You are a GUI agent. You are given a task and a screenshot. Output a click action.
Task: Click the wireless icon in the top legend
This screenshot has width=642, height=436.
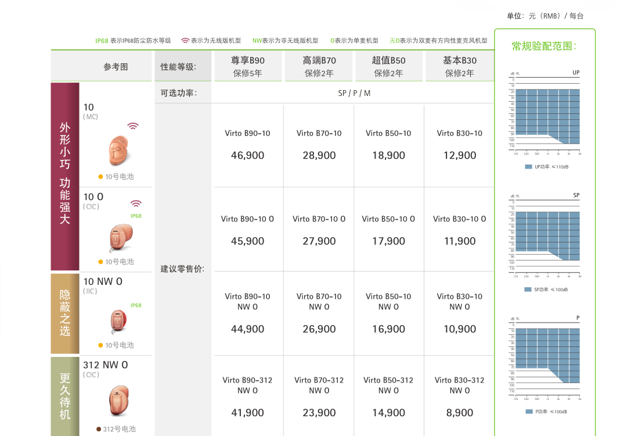click(x=185, y=41)
